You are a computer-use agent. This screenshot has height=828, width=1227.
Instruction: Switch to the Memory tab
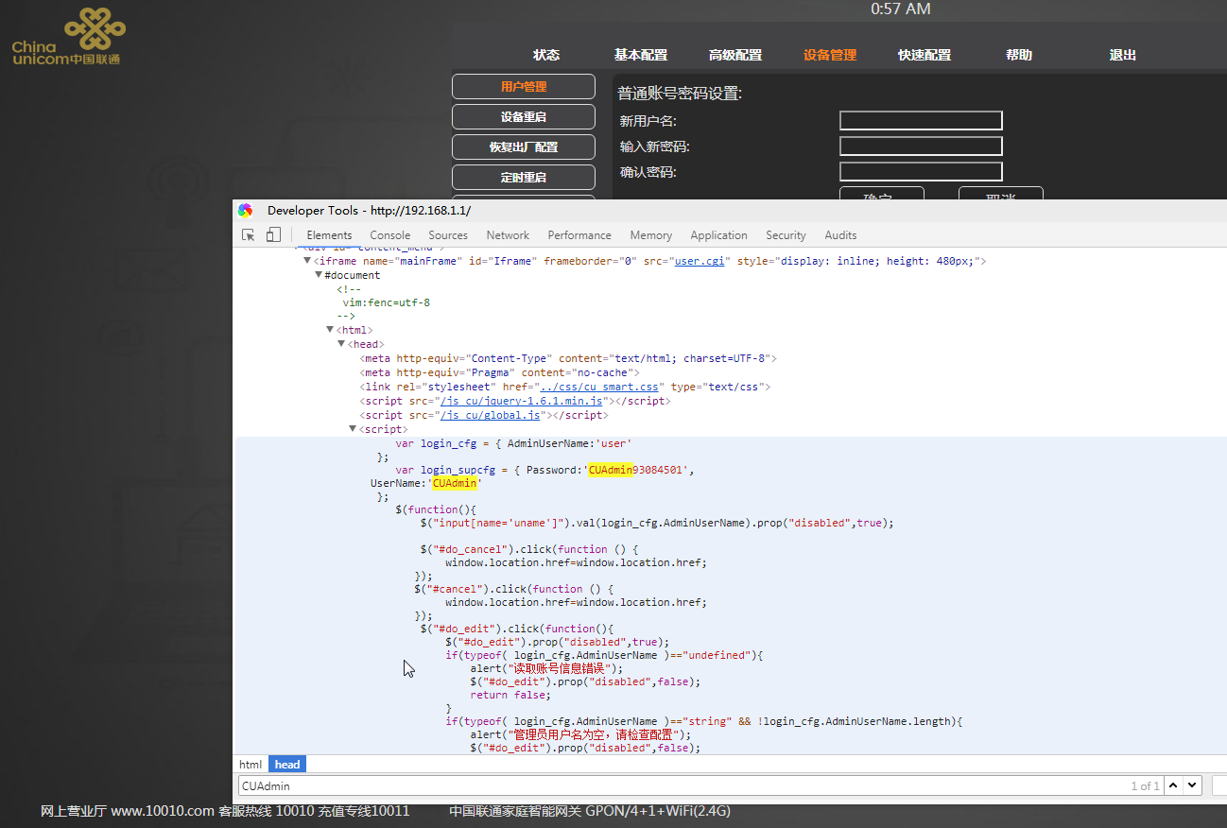pos(651,235)
